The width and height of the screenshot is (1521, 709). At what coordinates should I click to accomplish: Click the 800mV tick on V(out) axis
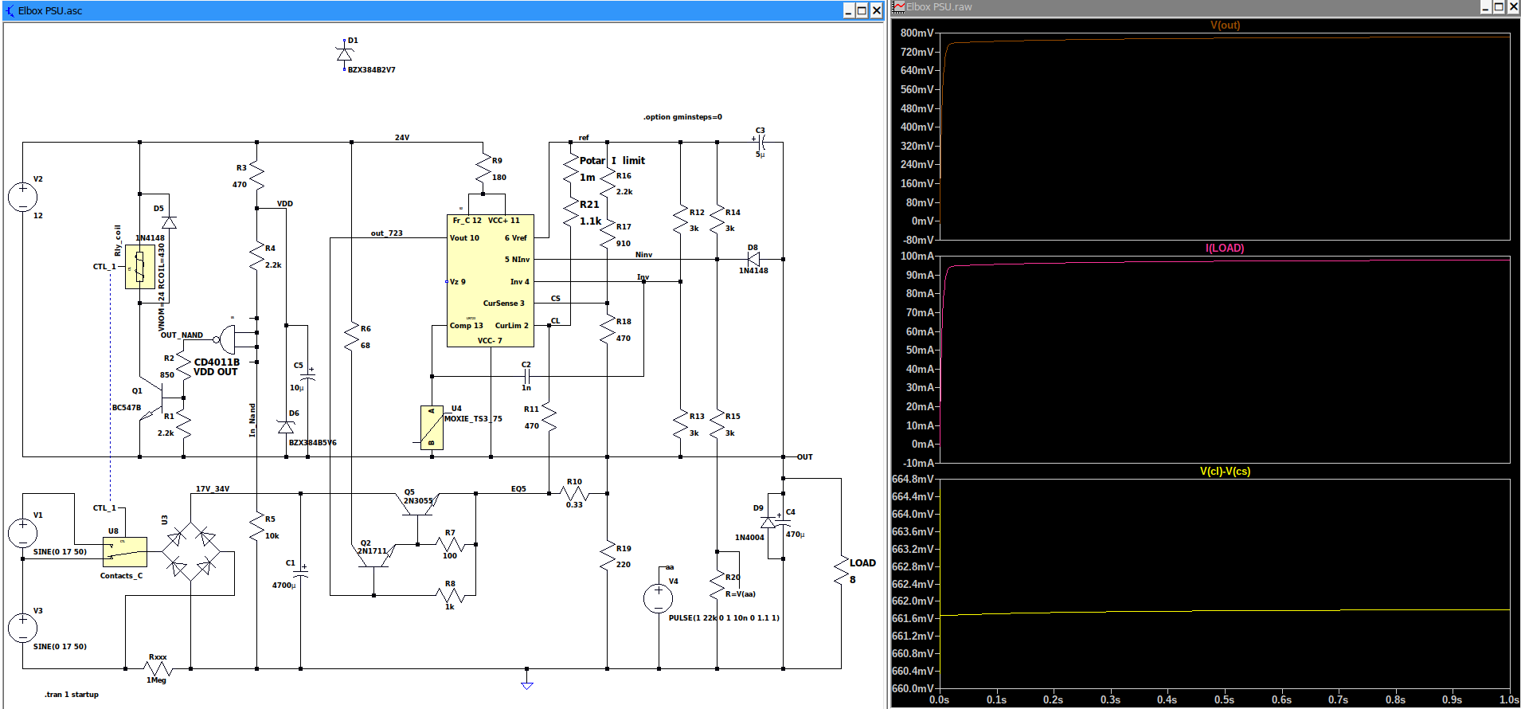917,33
